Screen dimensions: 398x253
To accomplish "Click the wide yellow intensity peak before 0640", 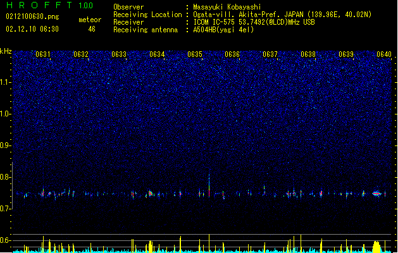I will [x=376, y=246].
